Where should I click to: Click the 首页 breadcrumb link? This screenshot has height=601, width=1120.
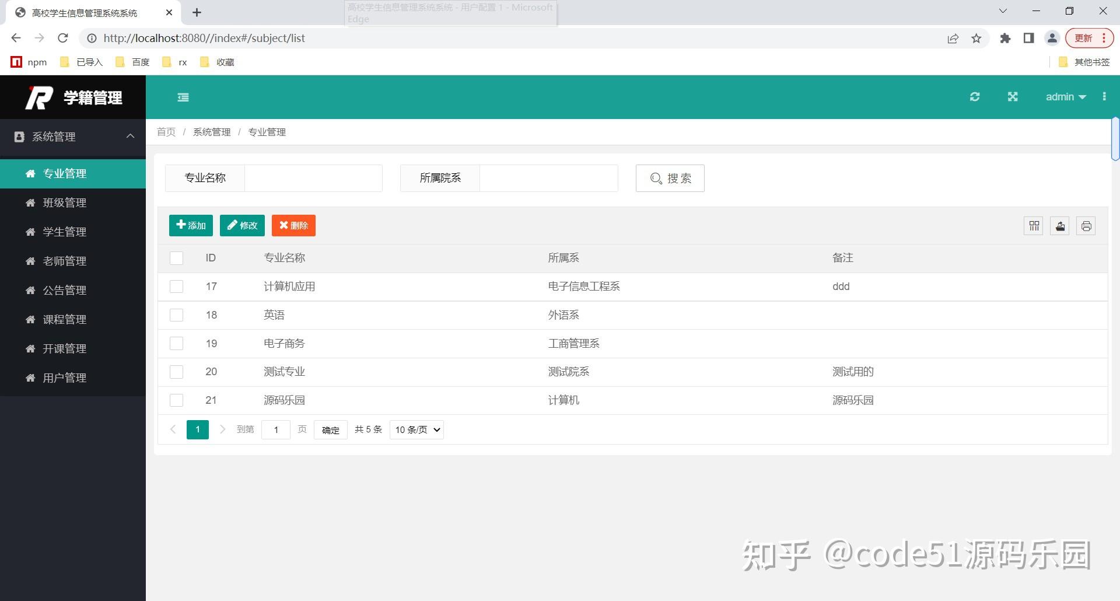coord(165,132)
